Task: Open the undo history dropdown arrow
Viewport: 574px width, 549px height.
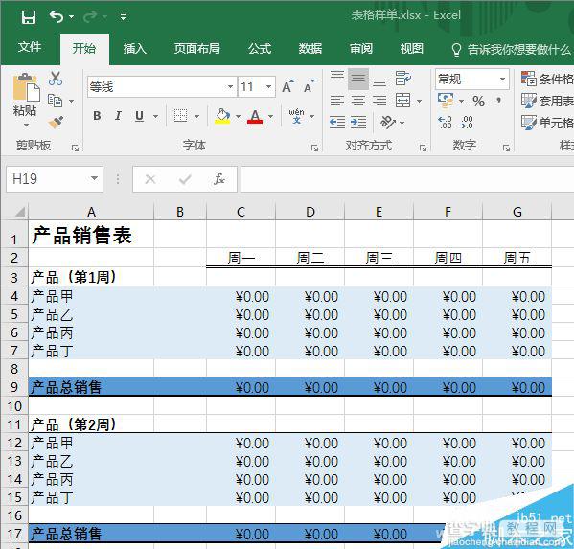Action: [71, 17]
